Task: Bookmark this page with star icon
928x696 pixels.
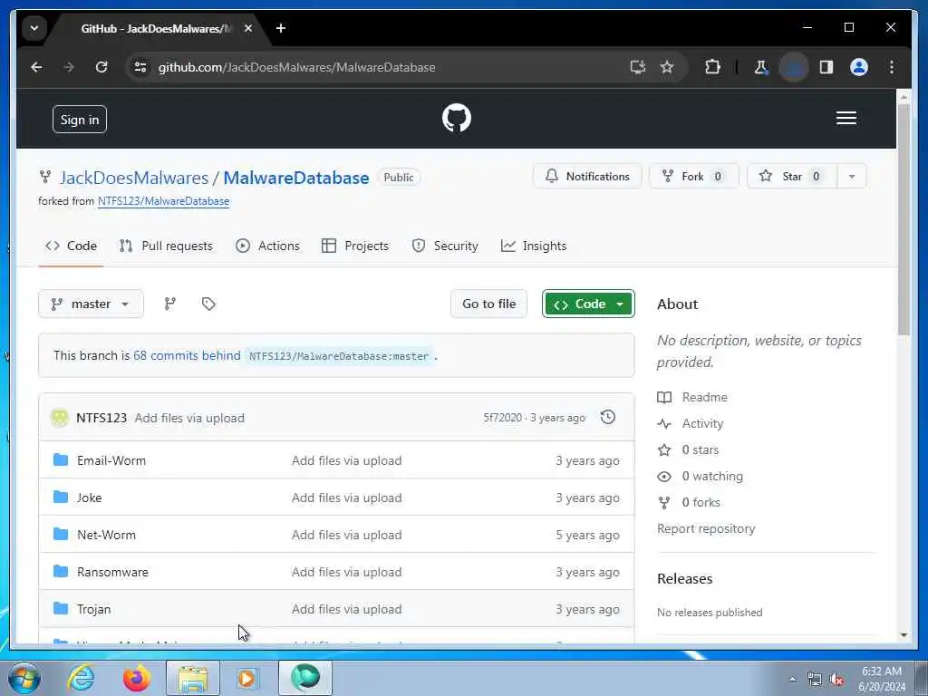Action: [667, 67]
